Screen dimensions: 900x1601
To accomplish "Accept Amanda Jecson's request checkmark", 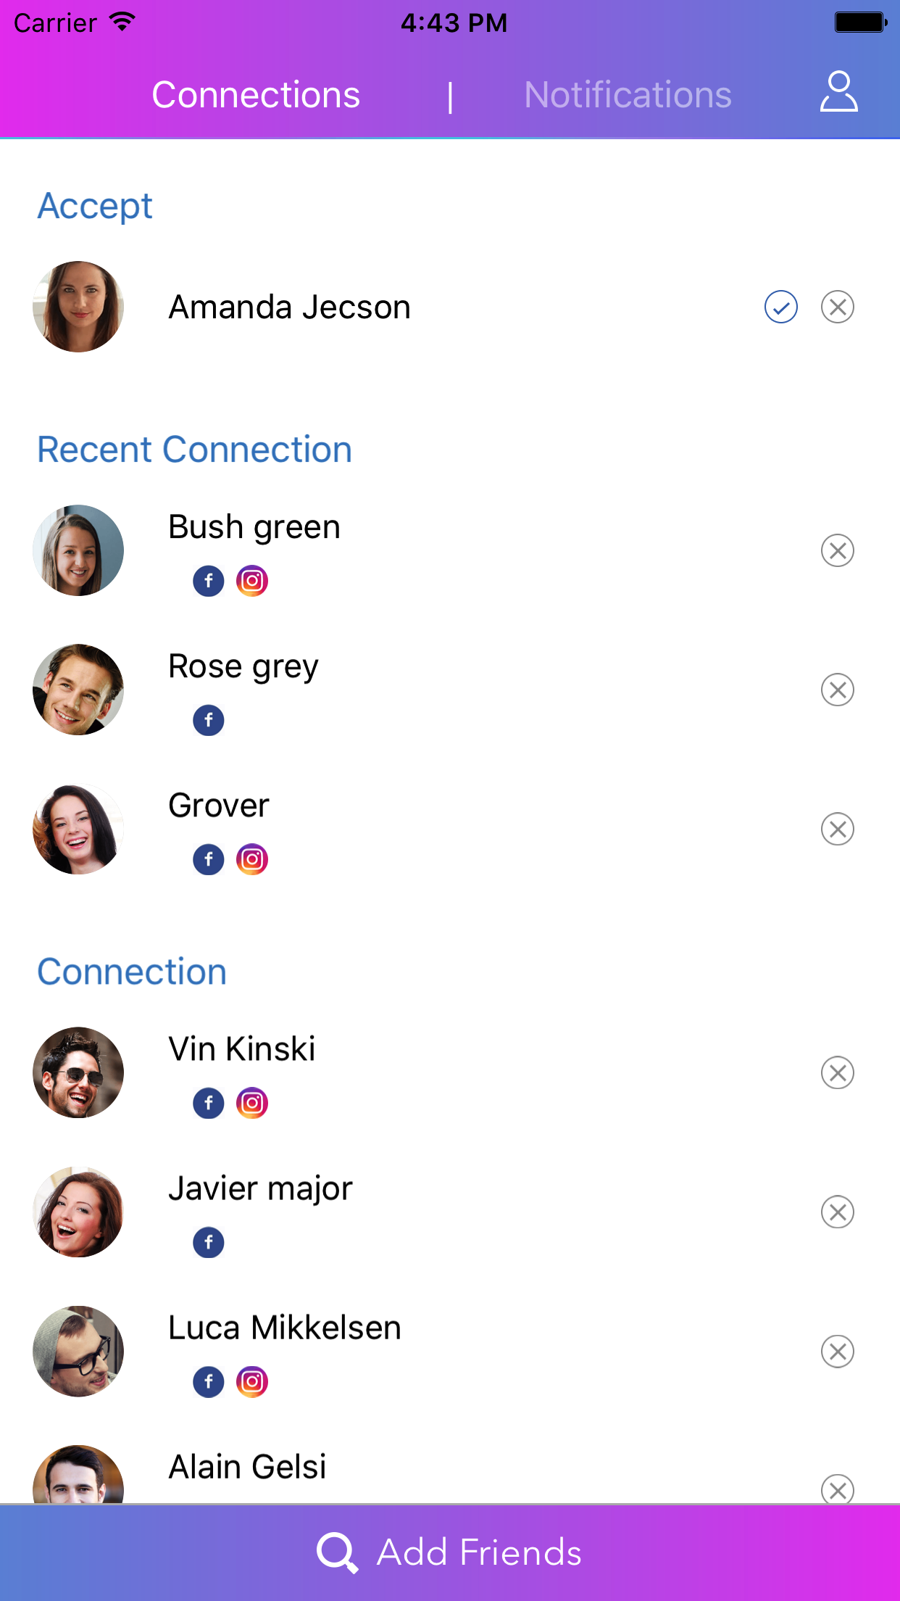I will click(780, 307).
